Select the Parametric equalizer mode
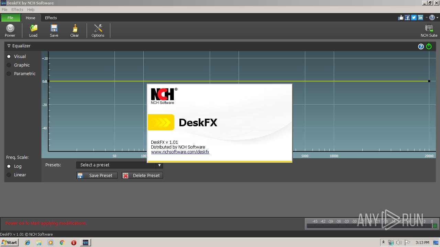Viewport: 440px width, 247px height. click(21, 73)
